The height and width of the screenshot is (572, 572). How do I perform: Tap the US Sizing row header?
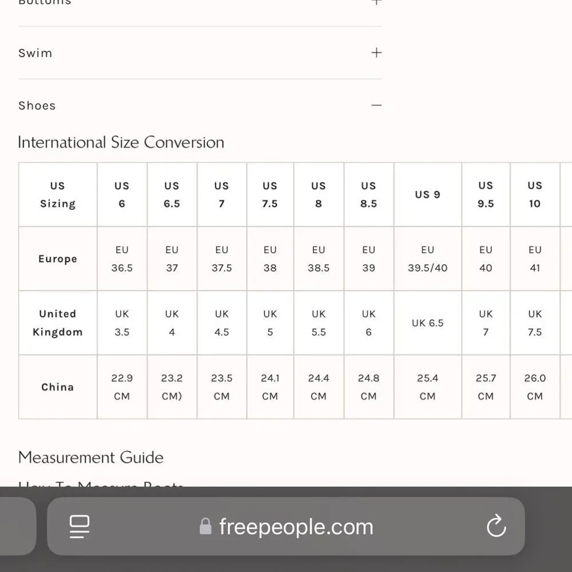point(58,194)
